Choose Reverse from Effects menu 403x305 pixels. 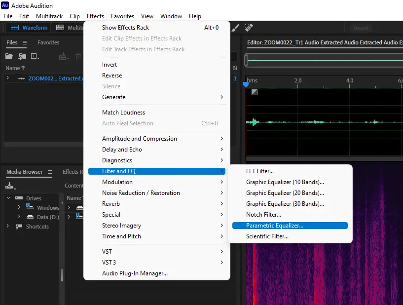[157, 76]
